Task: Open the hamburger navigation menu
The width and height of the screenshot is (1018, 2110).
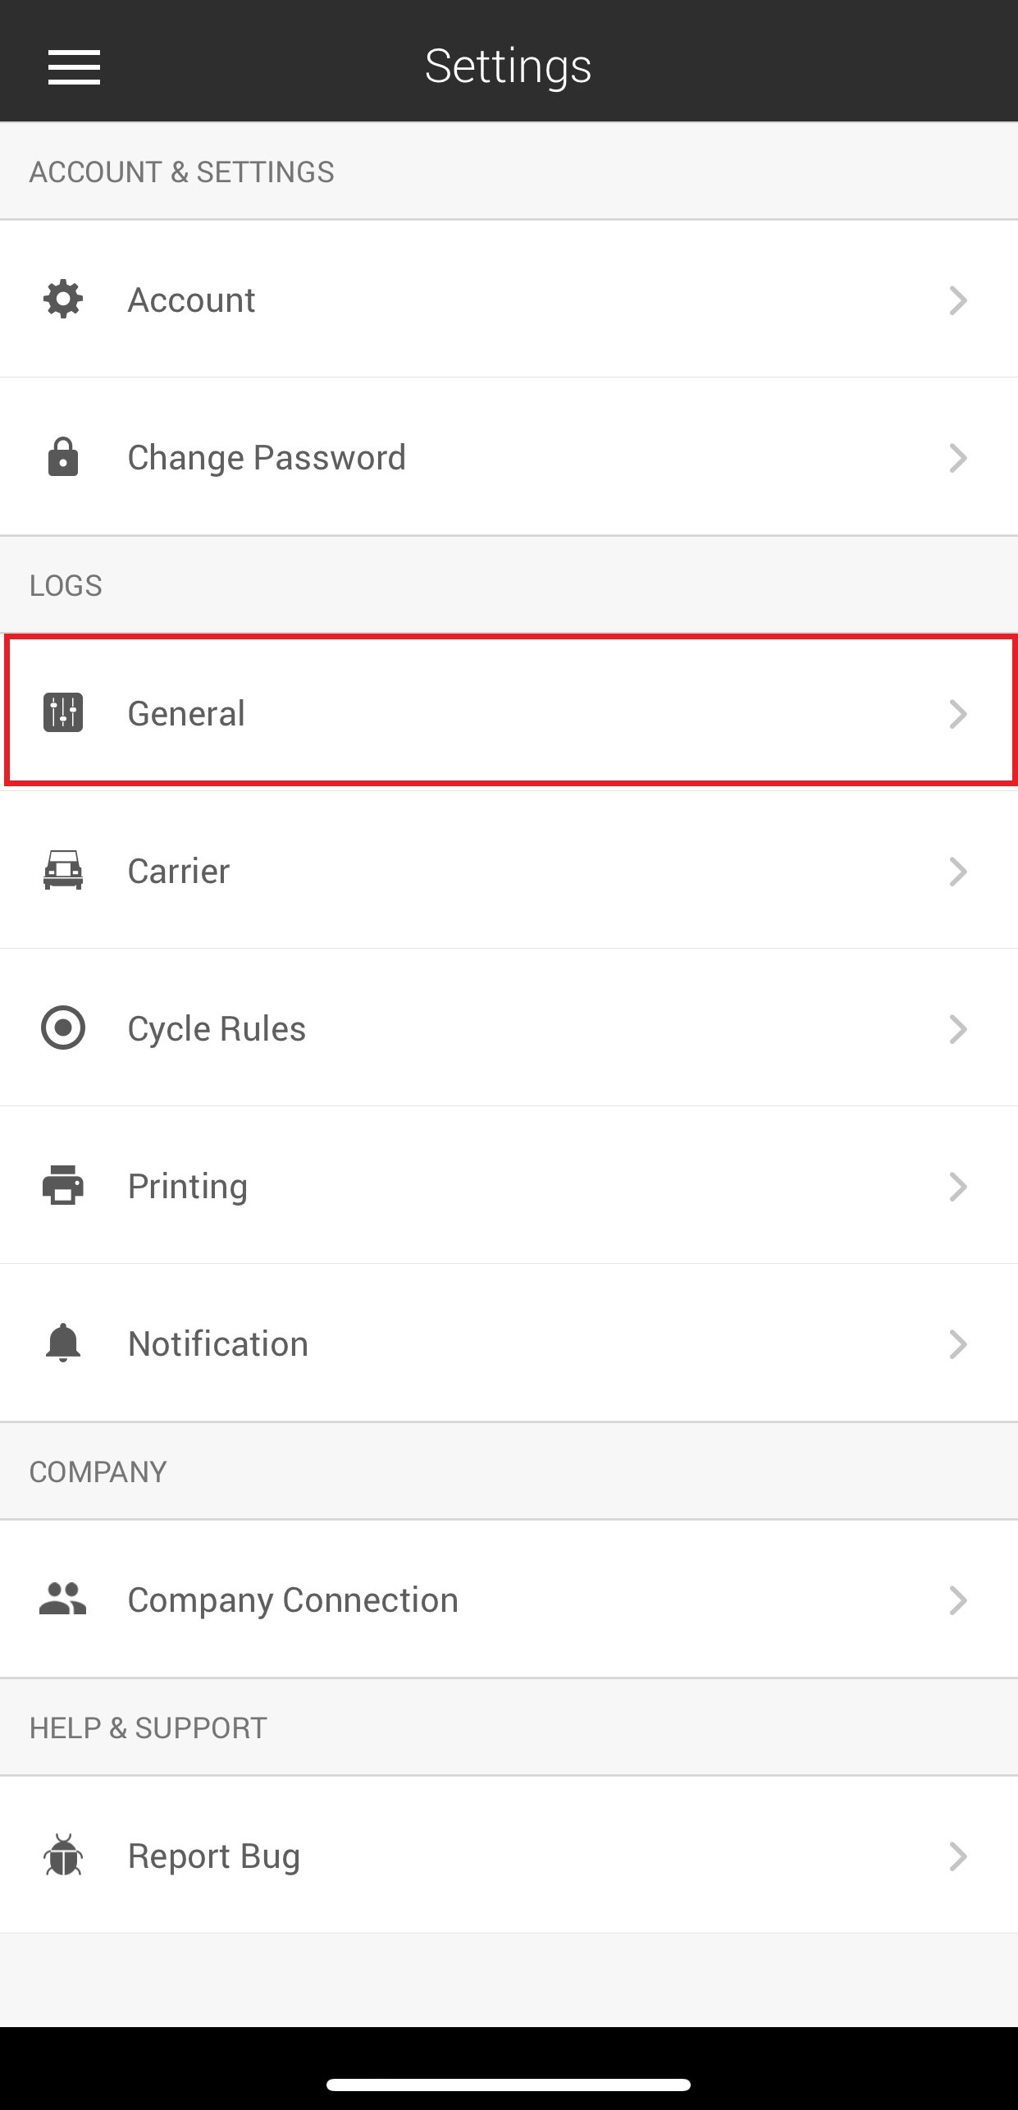Action: coord(74,67)
